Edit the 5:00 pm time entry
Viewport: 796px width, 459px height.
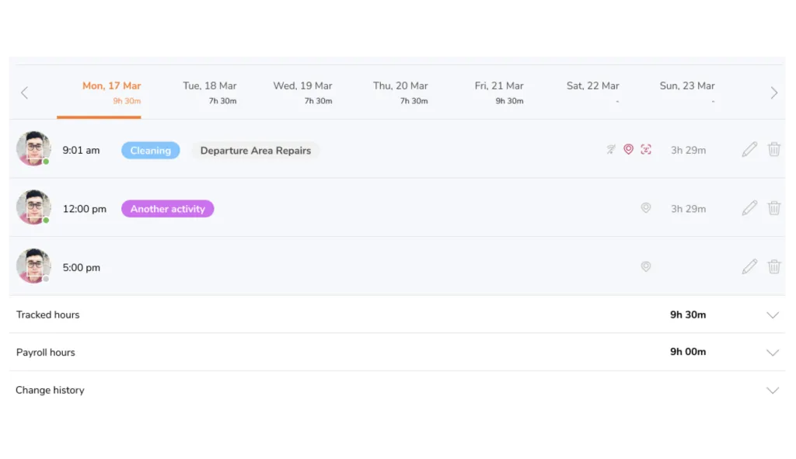(x=749, y=267)
